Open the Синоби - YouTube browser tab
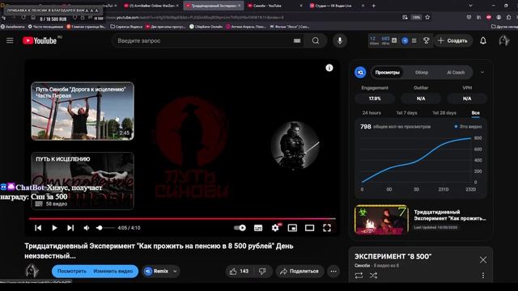 point(274,6)
